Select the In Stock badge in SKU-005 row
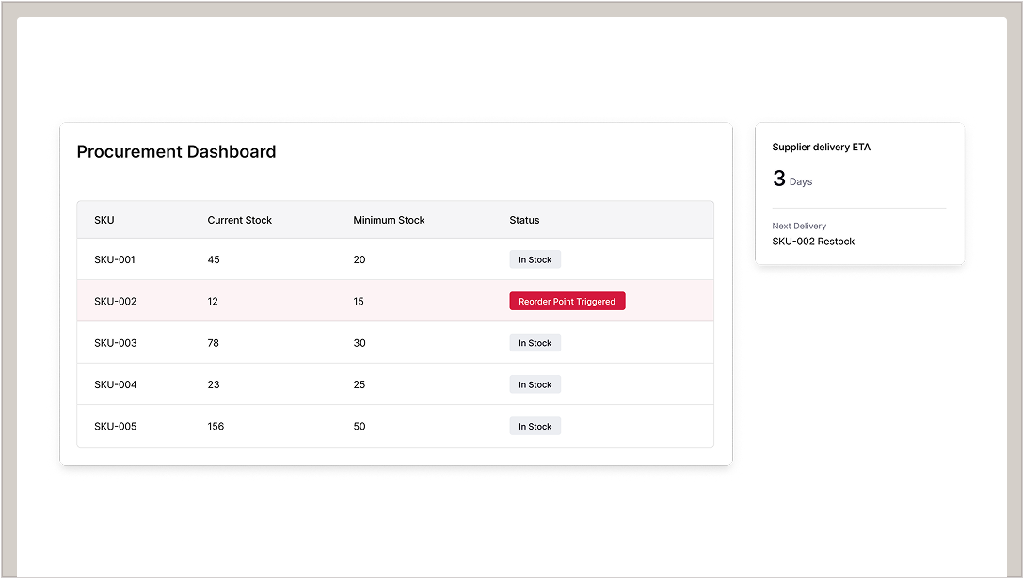The image size is (1023, 578). [x=535, y=427]
